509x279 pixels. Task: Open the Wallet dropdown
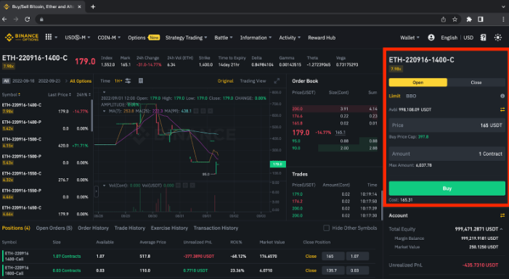click(410, 38)
